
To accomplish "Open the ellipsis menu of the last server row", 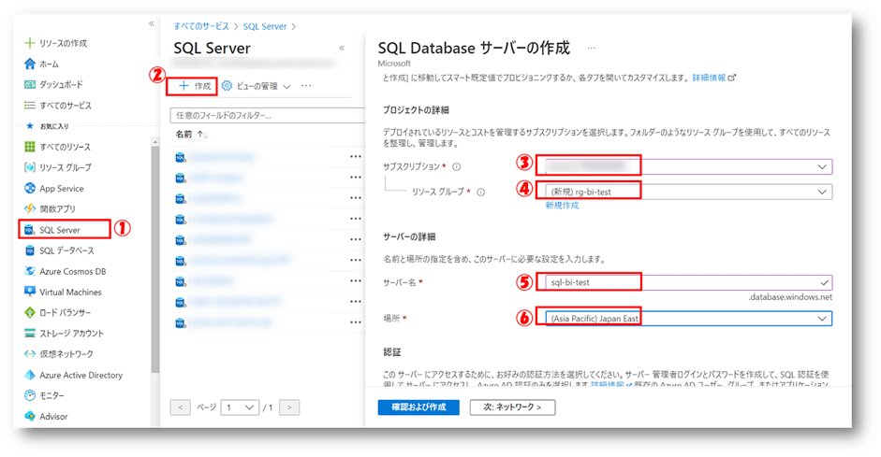I will click(356, 322).
